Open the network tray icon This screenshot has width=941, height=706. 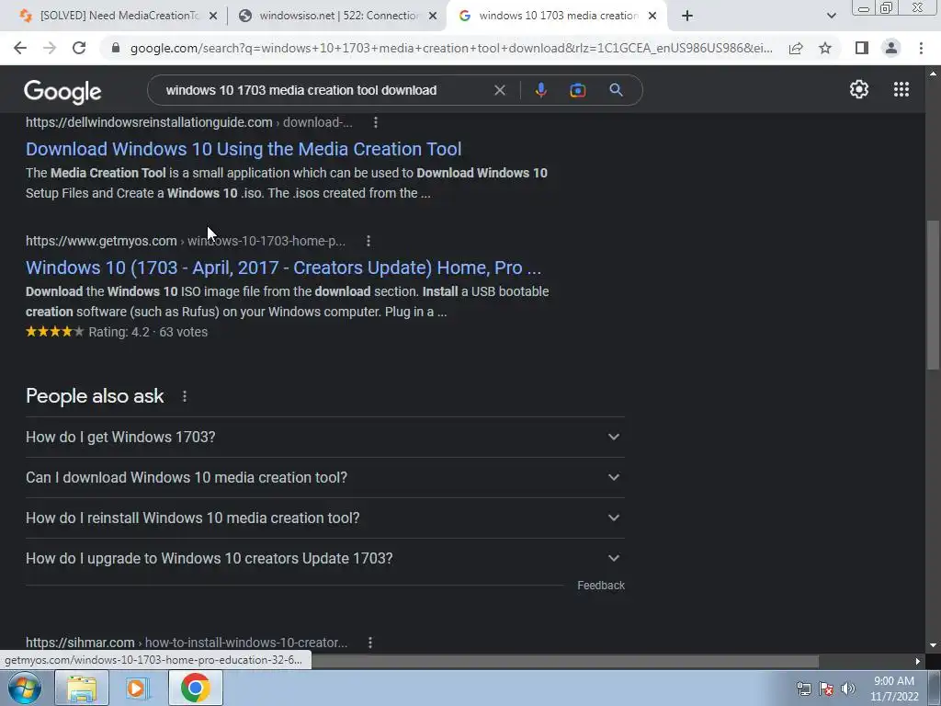pos(803,688)
